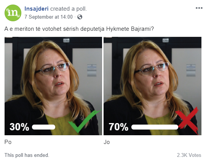Screen dimensions: 206x166
Task: Select the Jo poll option photo
Action: tap(152, 86)
